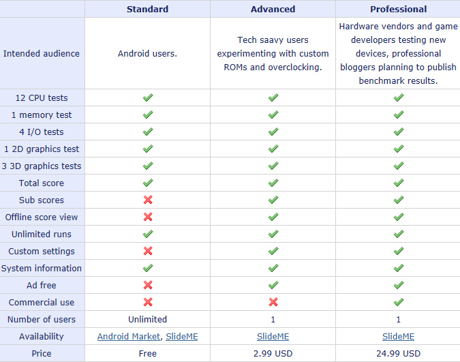
Task: Click the 24.99 USD price cell
Action: pos(398,354)
